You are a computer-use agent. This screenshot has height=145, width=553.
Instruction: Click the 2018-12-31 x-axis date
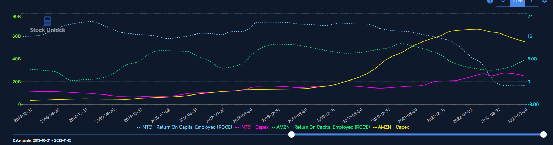coord(271,115)
